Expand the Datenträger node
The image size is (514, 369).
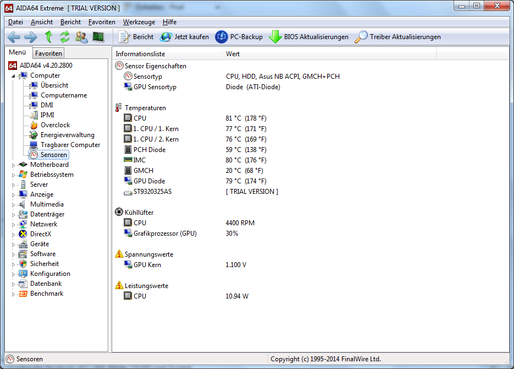point(13,215)
